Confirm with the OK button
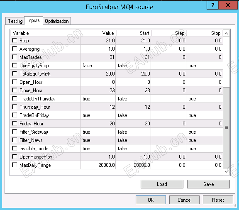Image resolution: width=239 pixels, height=210 pixels. 151,200
